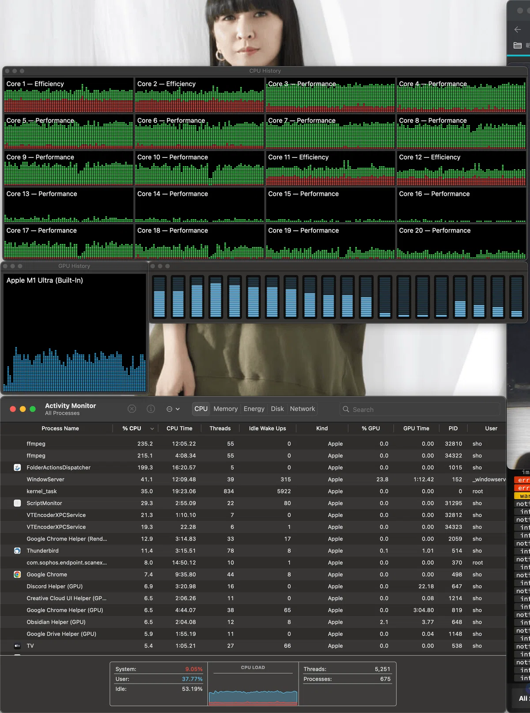530x713 pixels.
Task: Select the Google Chrome Helper (Rend... row
Action: pos(253,539)
